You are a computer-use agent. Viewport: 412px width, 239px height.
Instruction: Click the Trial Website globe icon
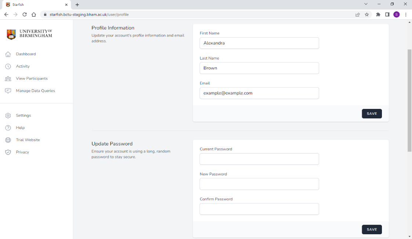(8, 140)
